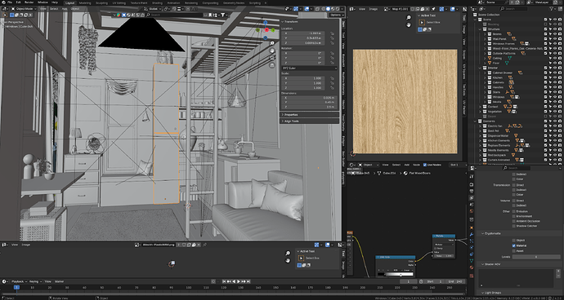The height and width of the screenshot is (300, 564).
Task: Click the color ramp gradient bar in node
Action: (396, 275)
